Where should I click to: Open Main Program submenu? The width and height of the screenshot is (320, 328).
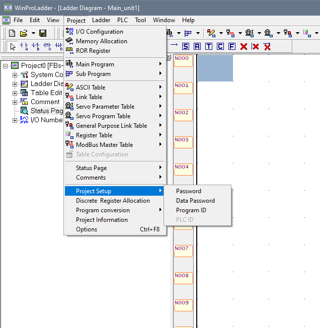pos(115,64)
